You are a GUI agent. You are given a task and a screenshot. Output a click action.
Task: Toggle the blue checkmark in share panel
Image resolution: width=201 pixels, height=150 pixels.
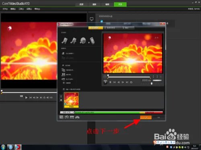(102, 21)
